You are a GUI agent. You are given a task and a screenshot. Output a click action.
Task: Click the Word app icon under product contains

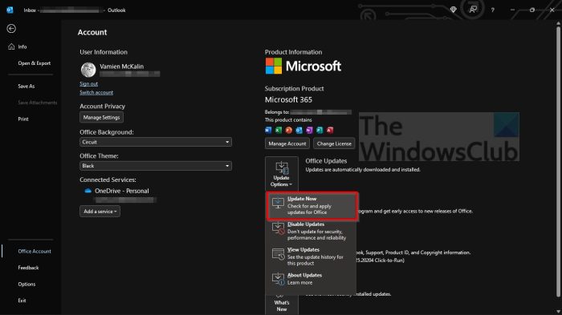point(268,130)
